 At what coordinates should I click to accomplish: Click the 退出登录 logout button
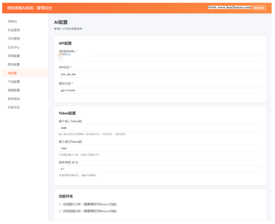click(258, 8)
